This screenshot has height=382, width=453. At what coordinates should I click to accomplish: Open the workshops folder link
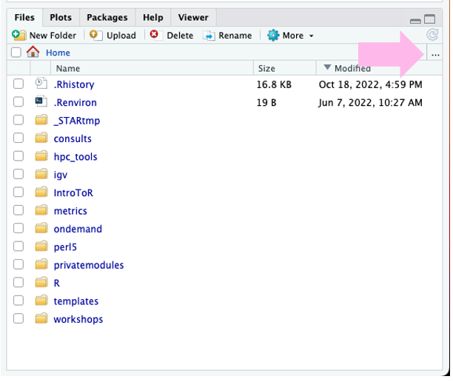(x=78, y=319)
